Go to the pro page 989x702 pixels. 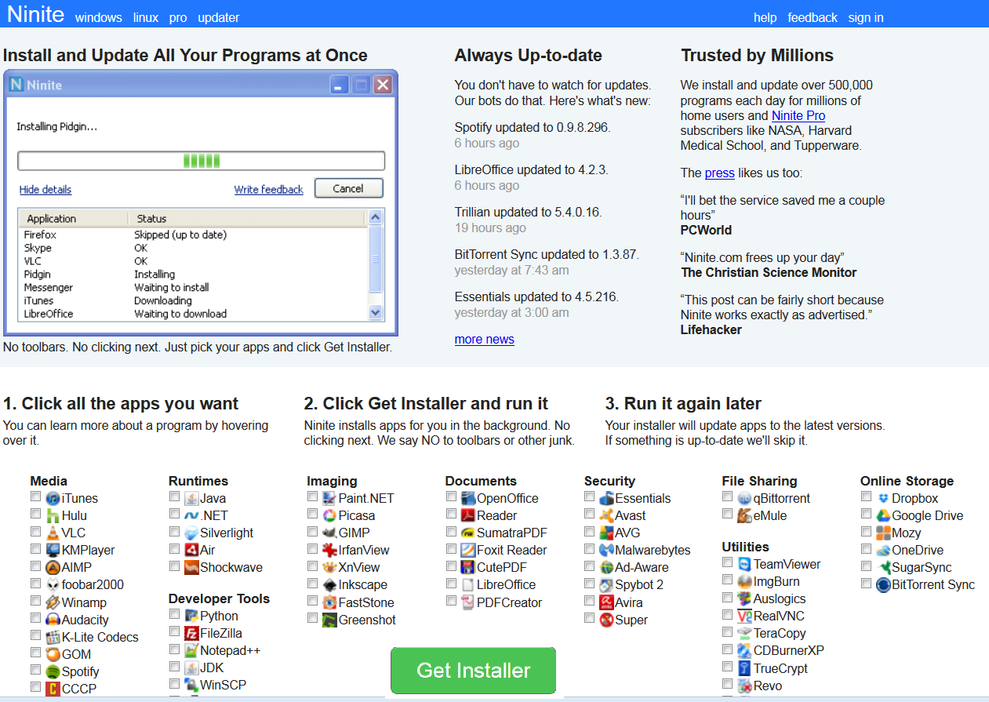coord(178,17)
